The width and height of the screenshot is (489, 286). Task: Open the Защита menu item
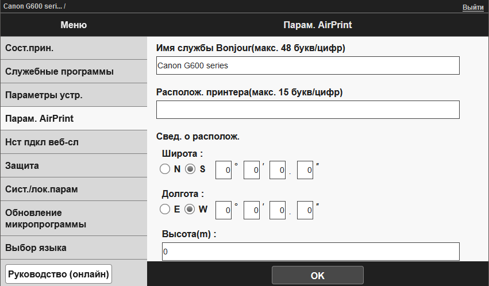point(74,165)
